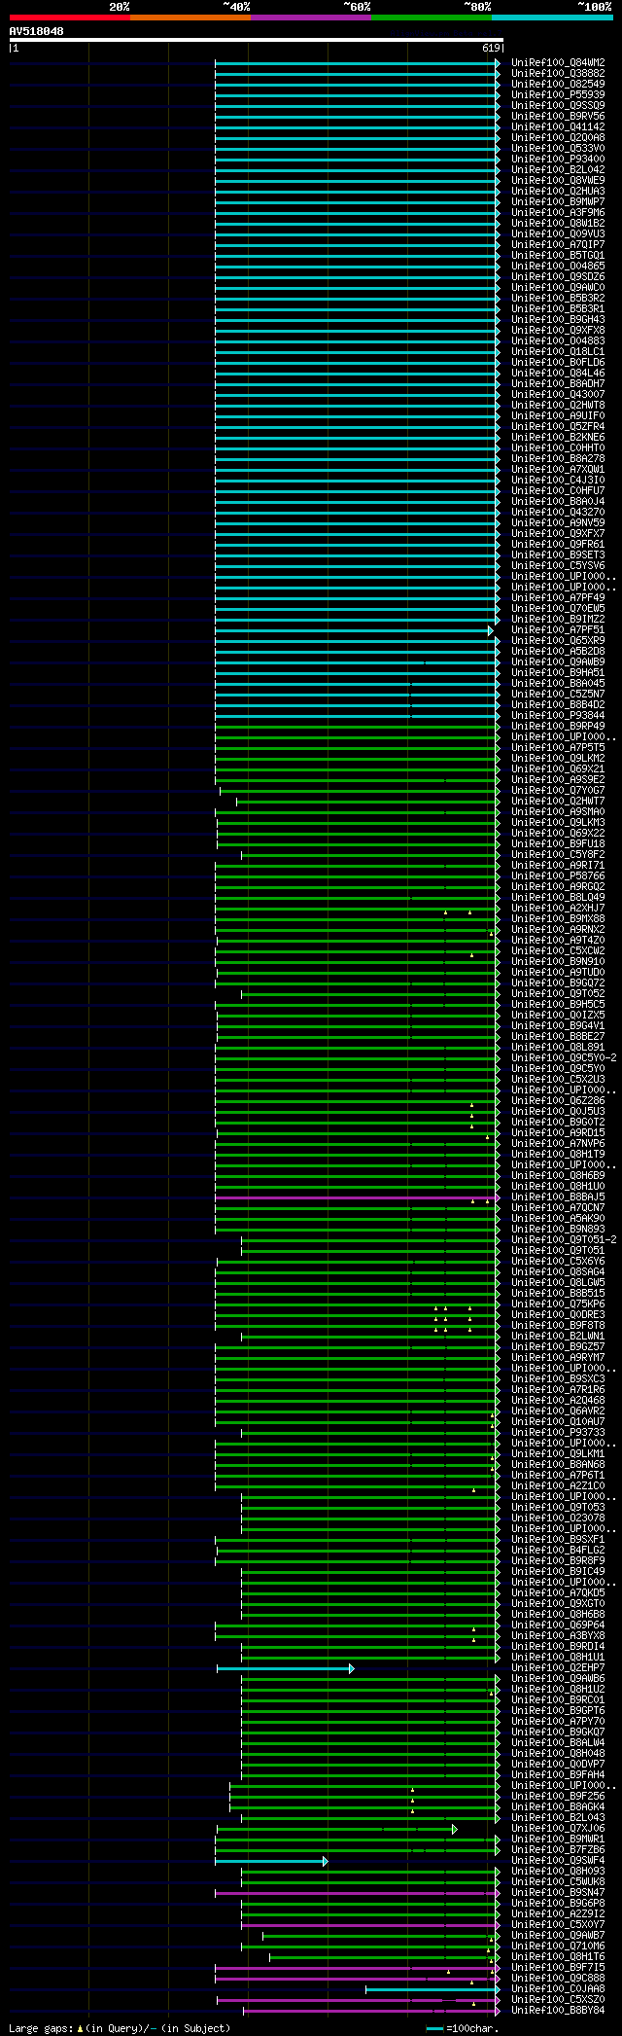
Task: Open hit UniRef100_Q41142
Action: point(558,127)
